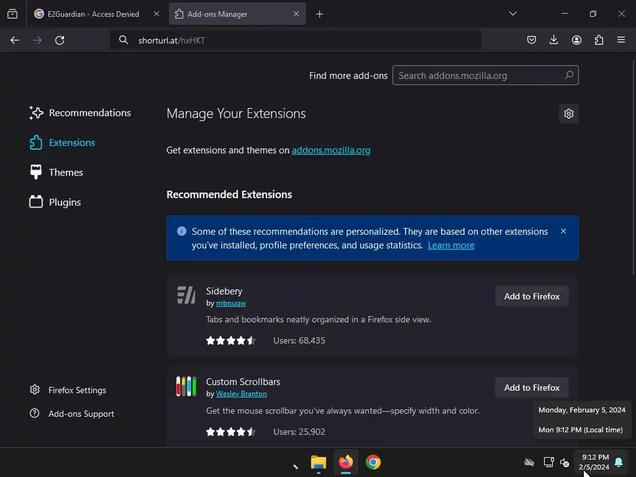
Task: Dismiss the personalized recommendations notice
Action: tap(563, 231)
